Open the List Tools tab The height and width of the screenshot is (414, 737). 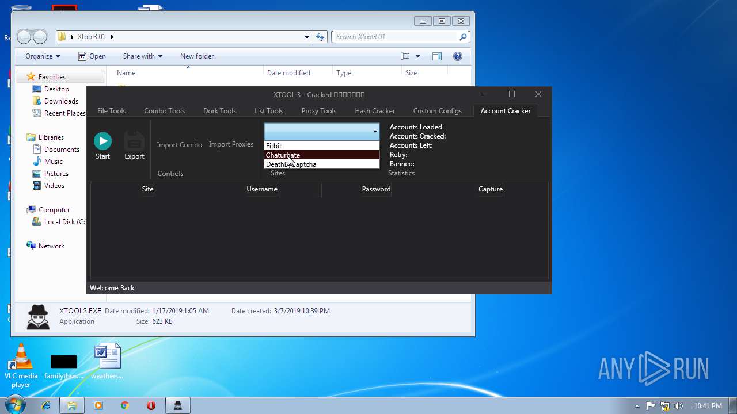(x=269, y=111)
